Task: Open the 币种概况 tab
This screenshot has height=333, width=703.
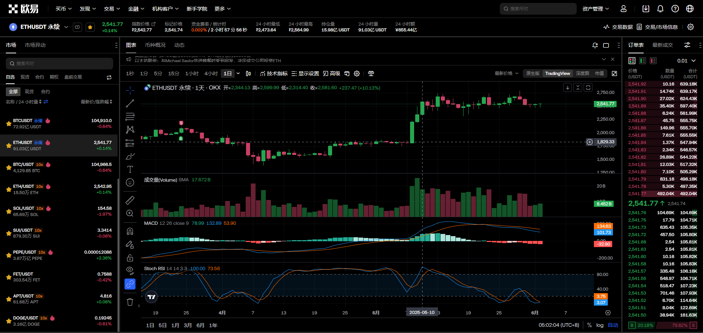Action: point(155,45)
